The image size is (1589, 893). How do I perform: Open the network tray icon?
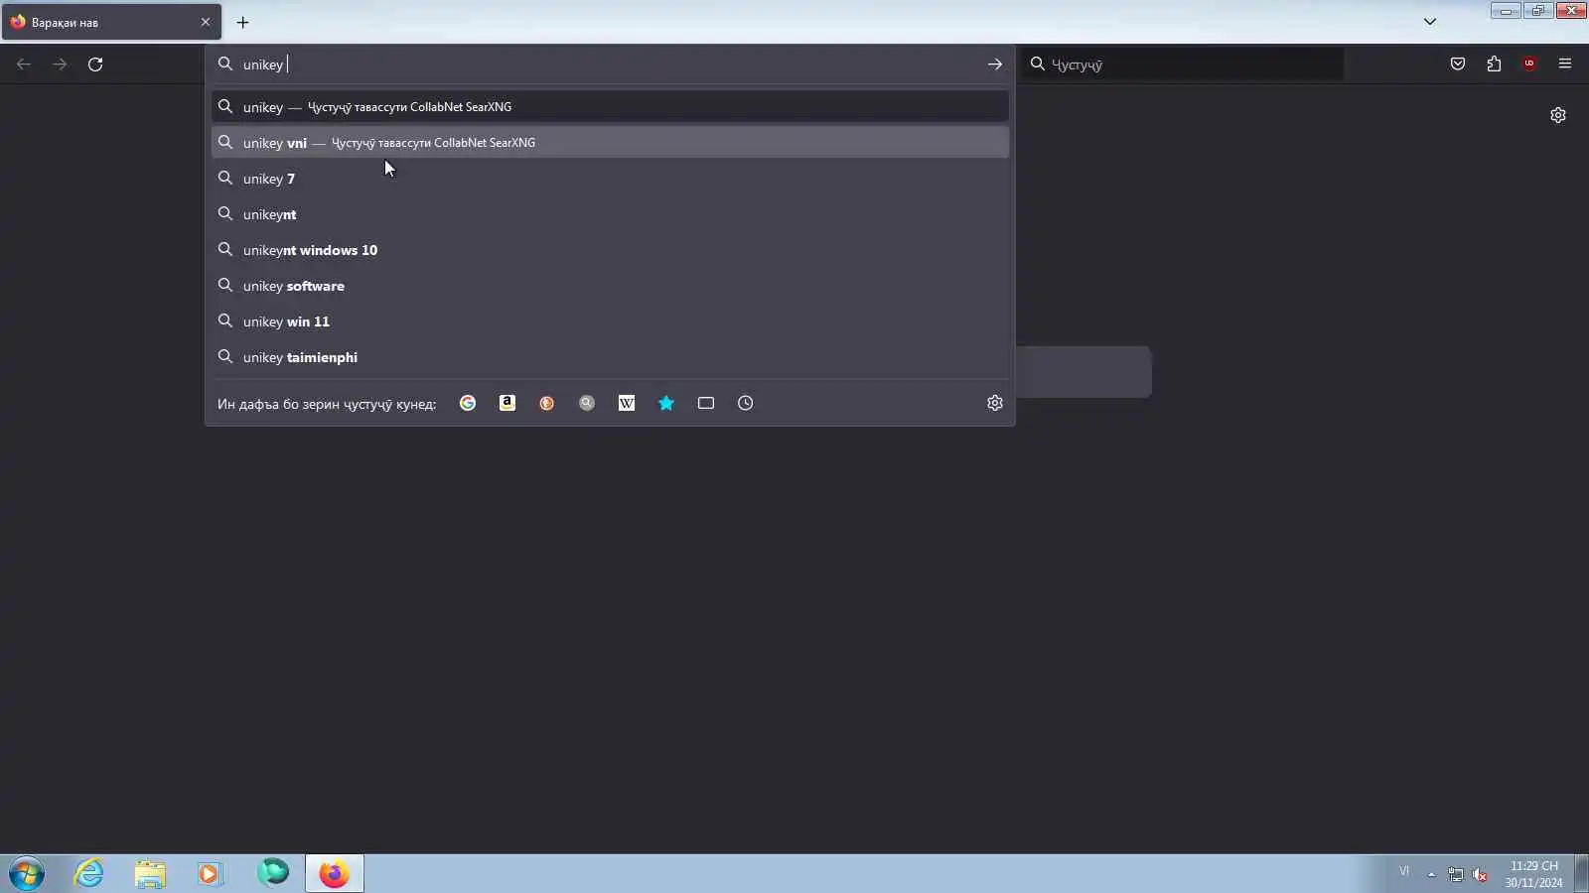point(1455,874)
